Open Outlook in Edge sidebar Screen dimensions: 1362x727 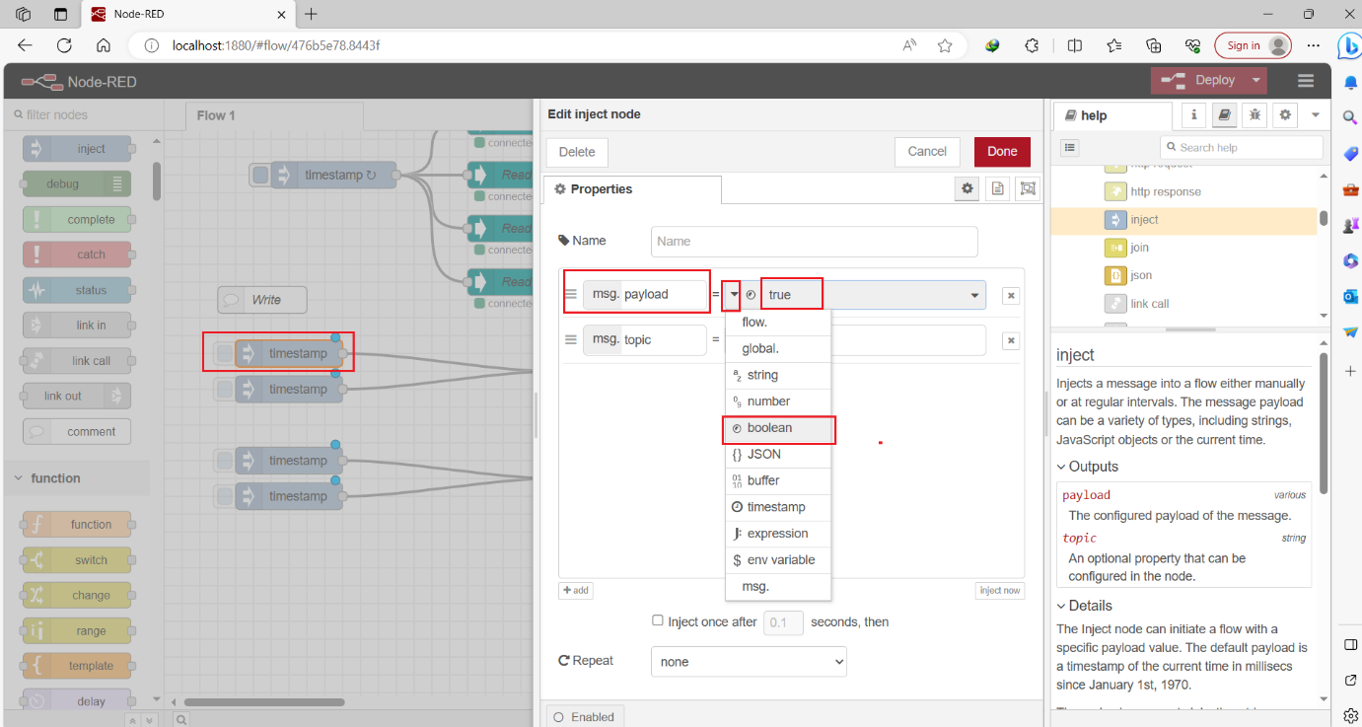(x=1350, y=296)
